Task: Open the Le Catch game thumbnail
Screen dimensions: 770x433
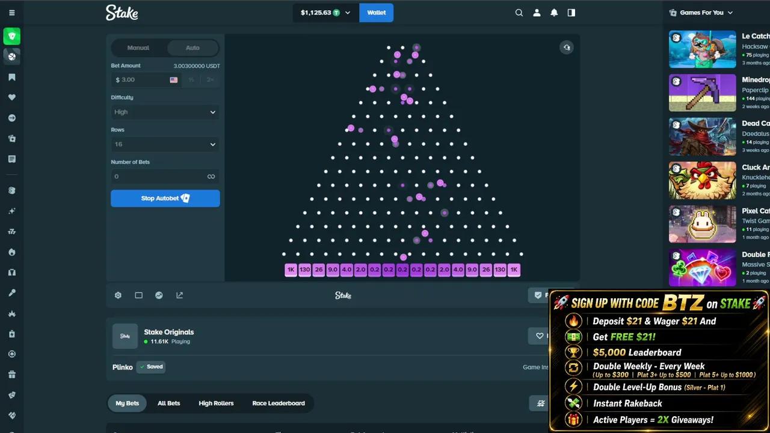Action: click(x=703, y=49)
